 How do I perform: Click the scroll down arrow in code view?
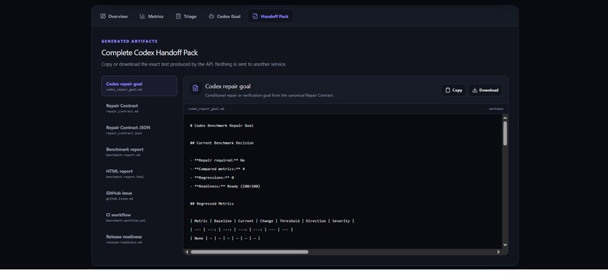click(x=505, y=245)
